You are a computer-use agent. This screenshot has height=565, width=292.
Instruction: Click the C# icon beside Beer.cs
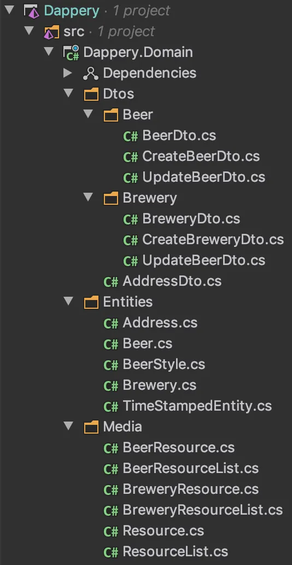[110, 344]
